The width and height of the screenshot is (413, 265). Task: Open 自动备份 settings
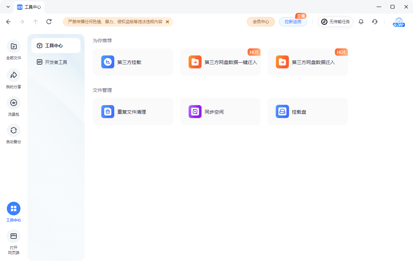13,133
